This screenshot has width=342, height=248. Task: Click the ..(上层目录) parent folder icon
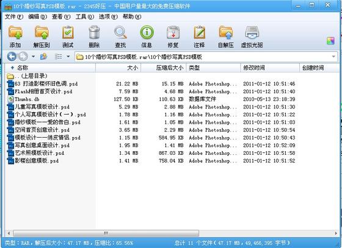coord(10,76)
